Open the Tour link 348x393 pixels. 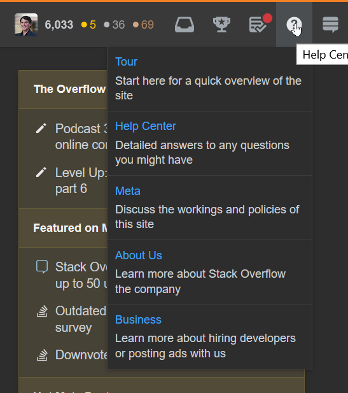tap(126, 62)
